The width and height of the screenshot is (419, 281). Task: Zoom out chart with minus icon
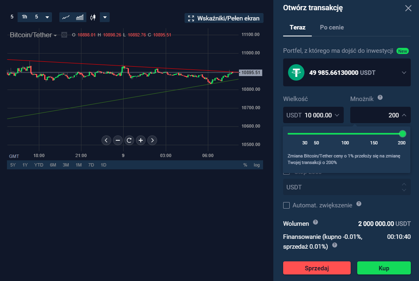click(118, 140)
